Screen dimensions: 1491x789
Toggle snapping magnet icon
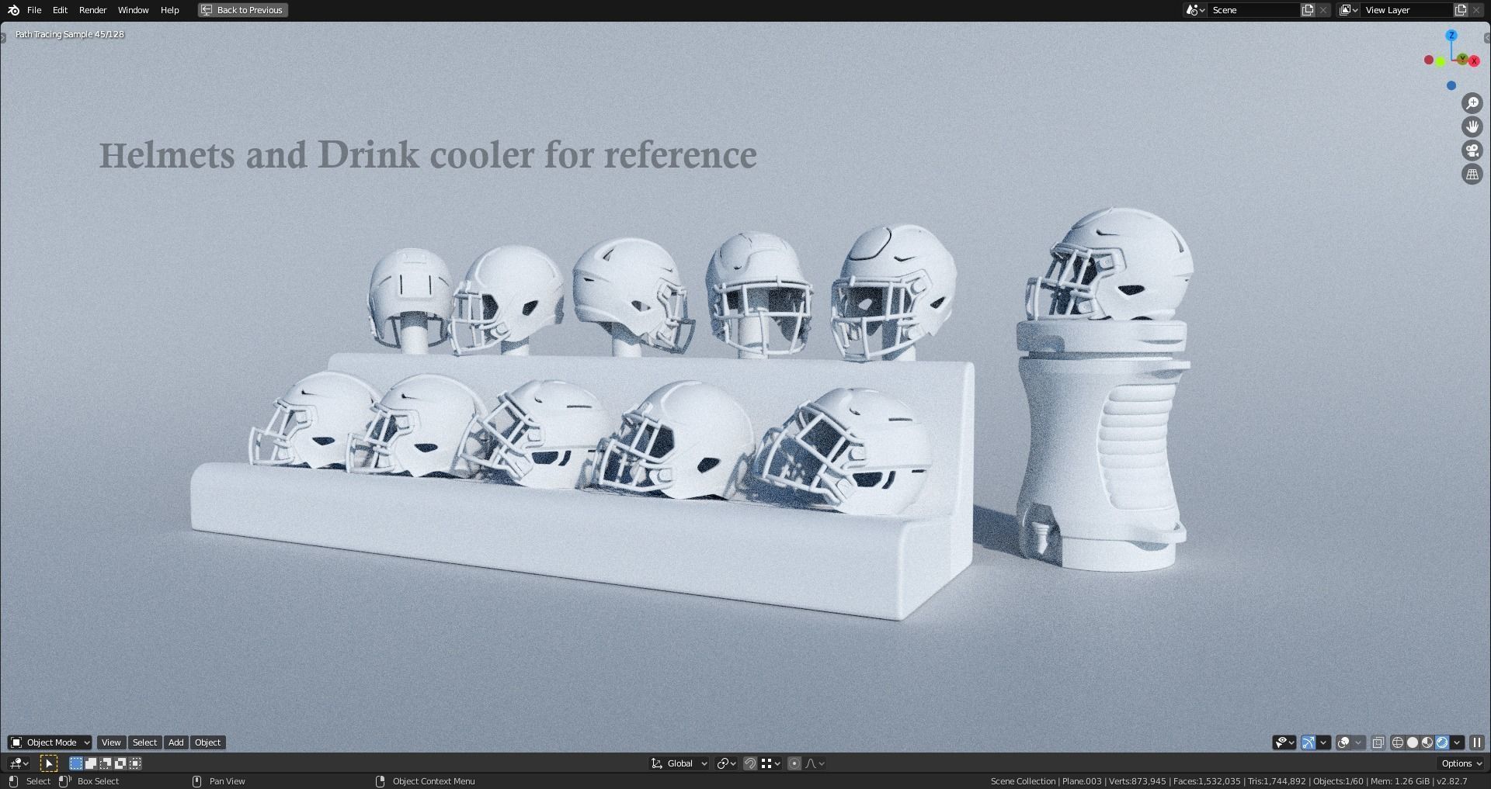pyautogui.click(x=750, y=763)
